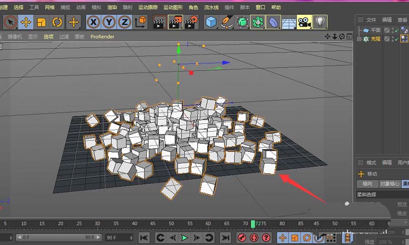Open the ProRender viewport menu

click(102, 37)
